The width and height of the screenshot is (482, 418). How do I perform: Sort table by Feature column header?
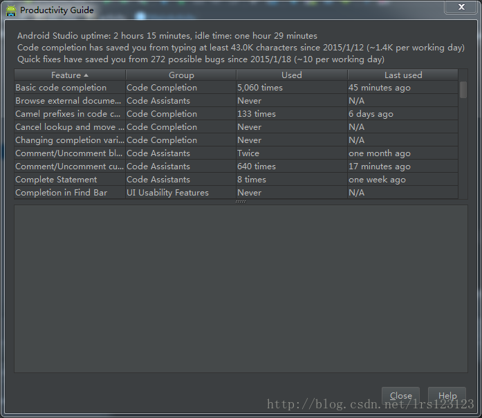coord(70,75)
